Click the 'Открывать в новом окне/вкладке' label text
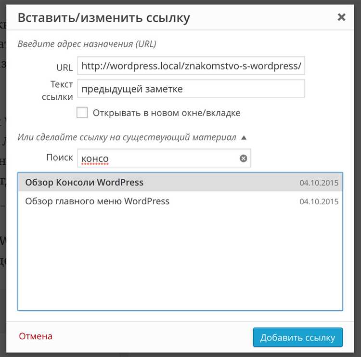The height and width of the screenshot is (357, 361). 167,113
